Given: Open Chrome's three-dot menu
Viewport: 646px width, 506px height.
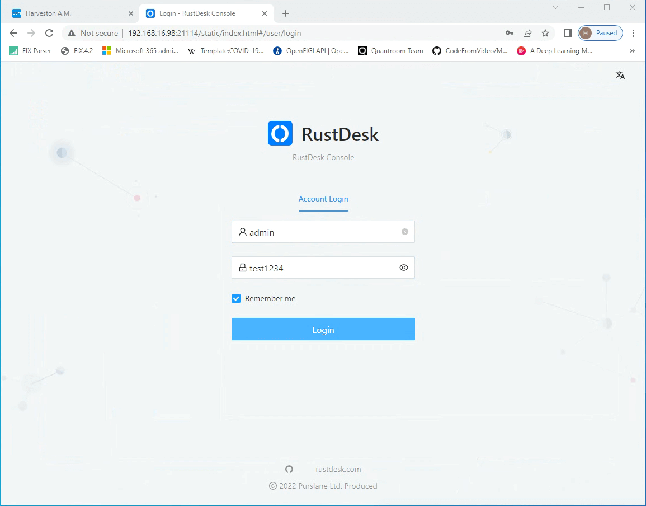Looking at the screenshot, I should (634, 33).
